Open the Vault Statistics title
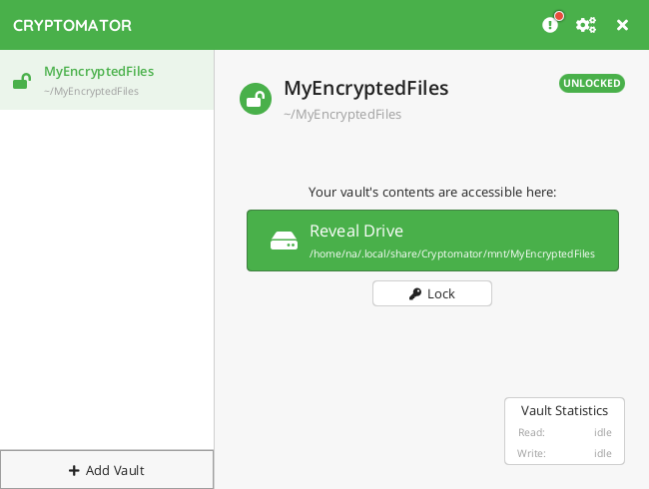 pos(564,410)
